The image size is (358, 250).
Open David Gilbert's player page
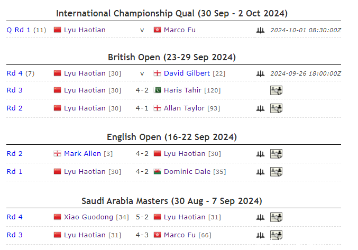click(187, 73)
